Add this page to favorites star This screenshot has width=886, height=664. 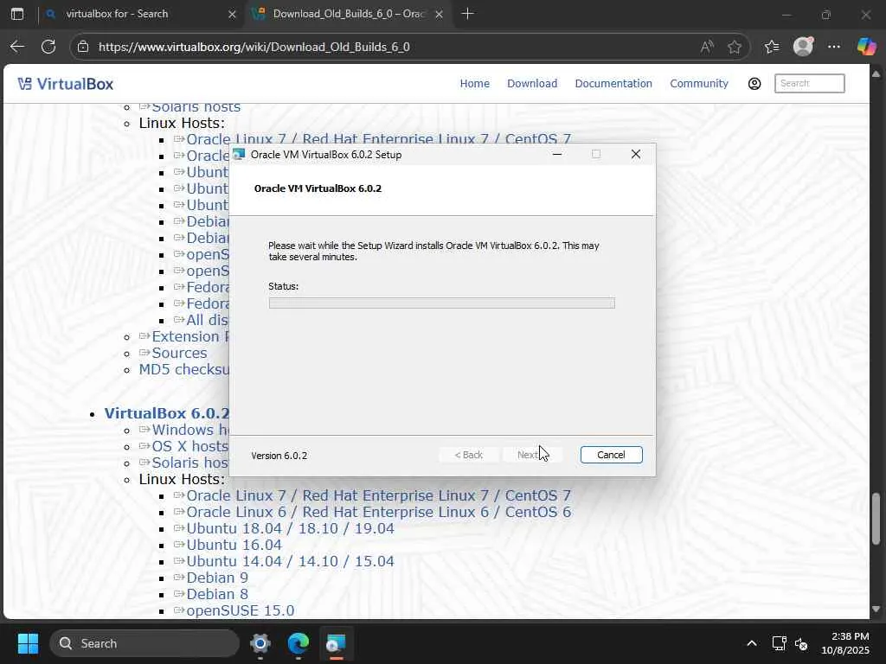point(734,47)
